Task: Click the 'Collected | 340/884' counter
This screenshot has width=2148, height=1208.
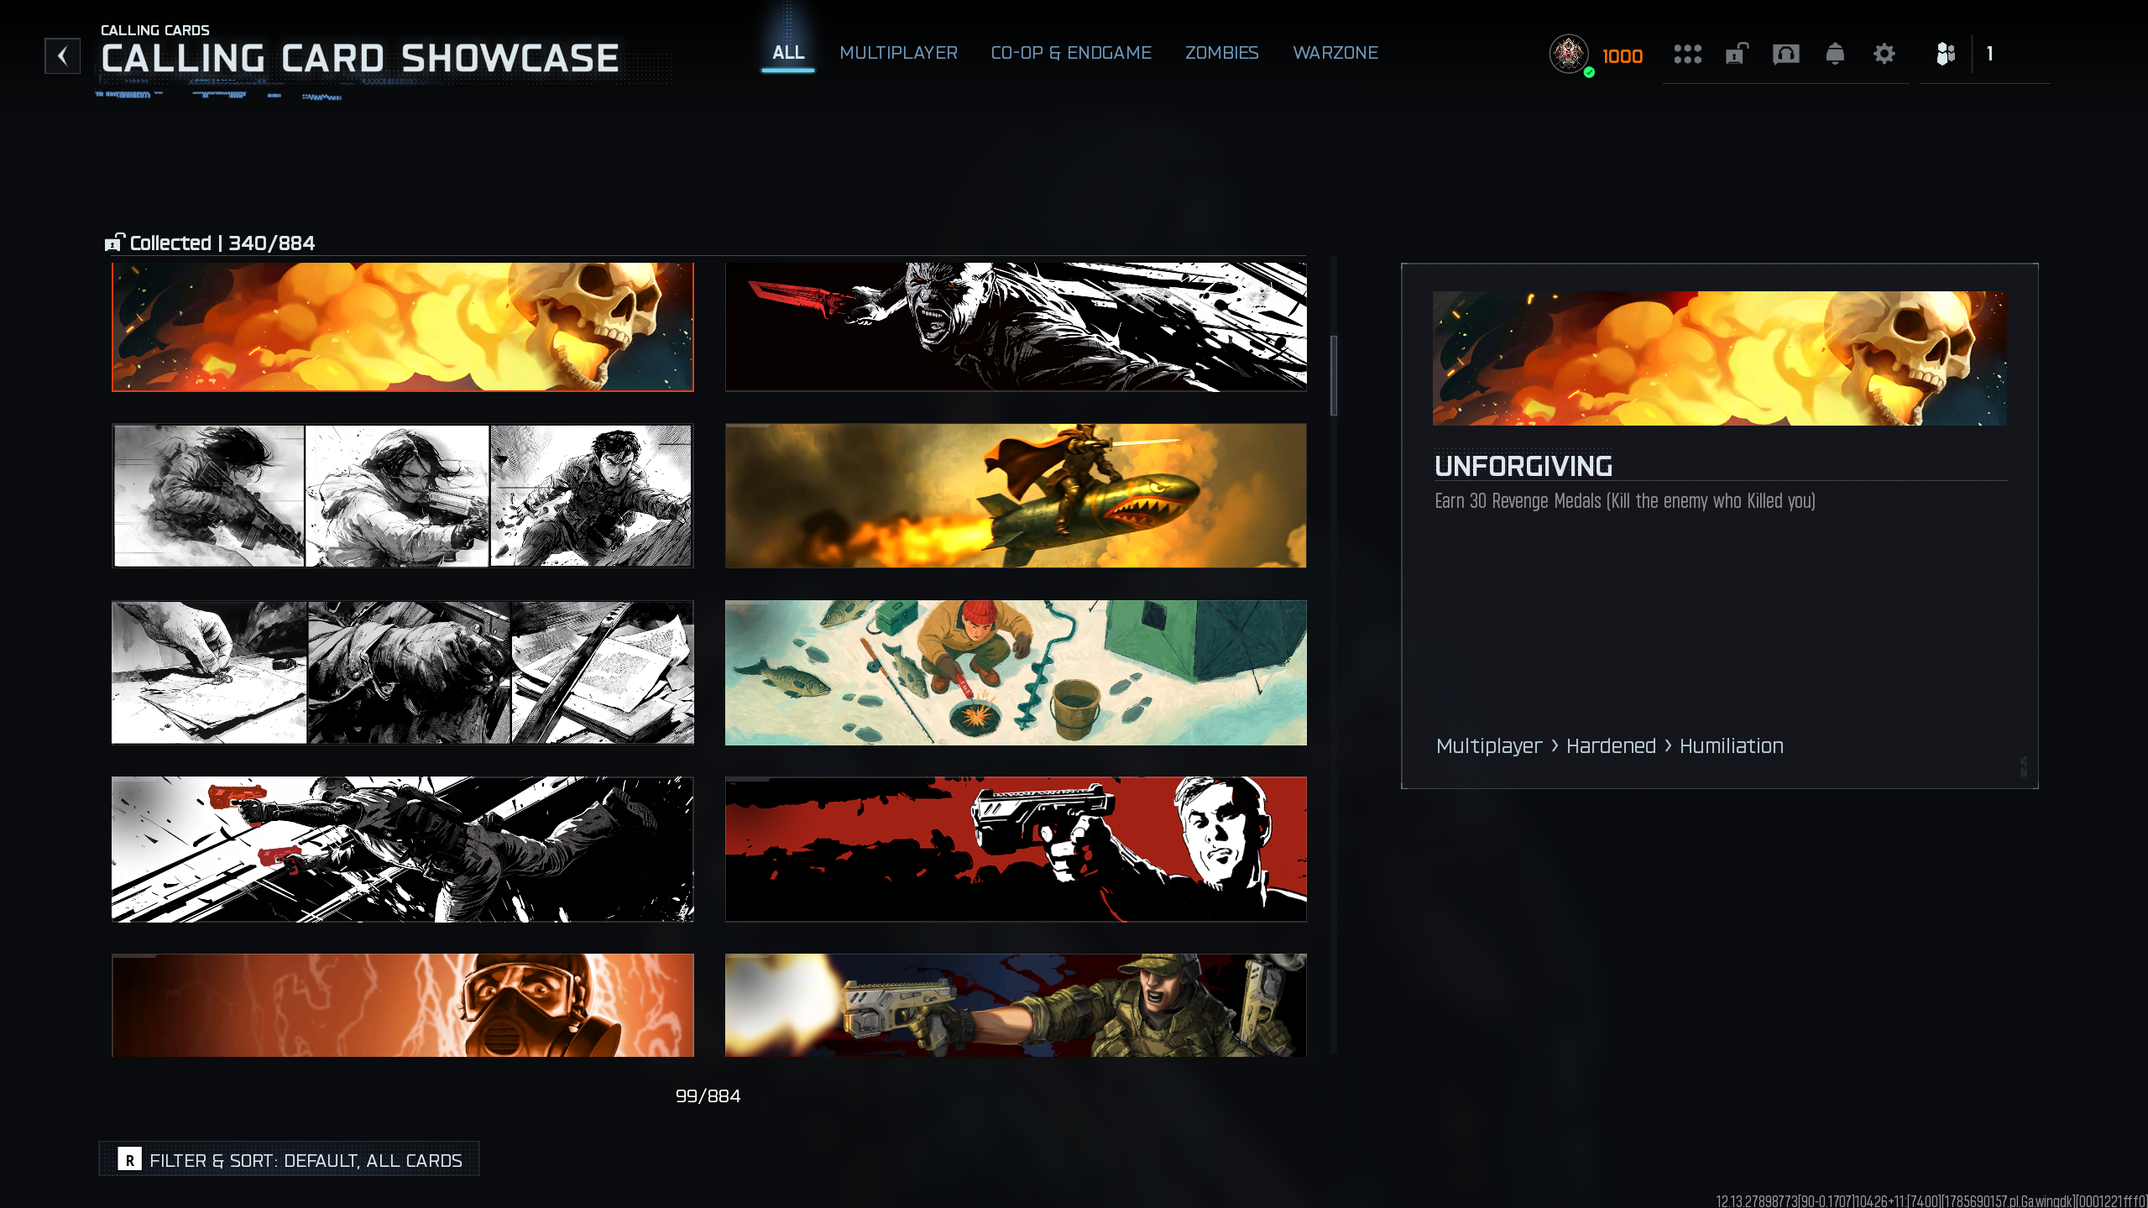Action: tap(222, 243)
